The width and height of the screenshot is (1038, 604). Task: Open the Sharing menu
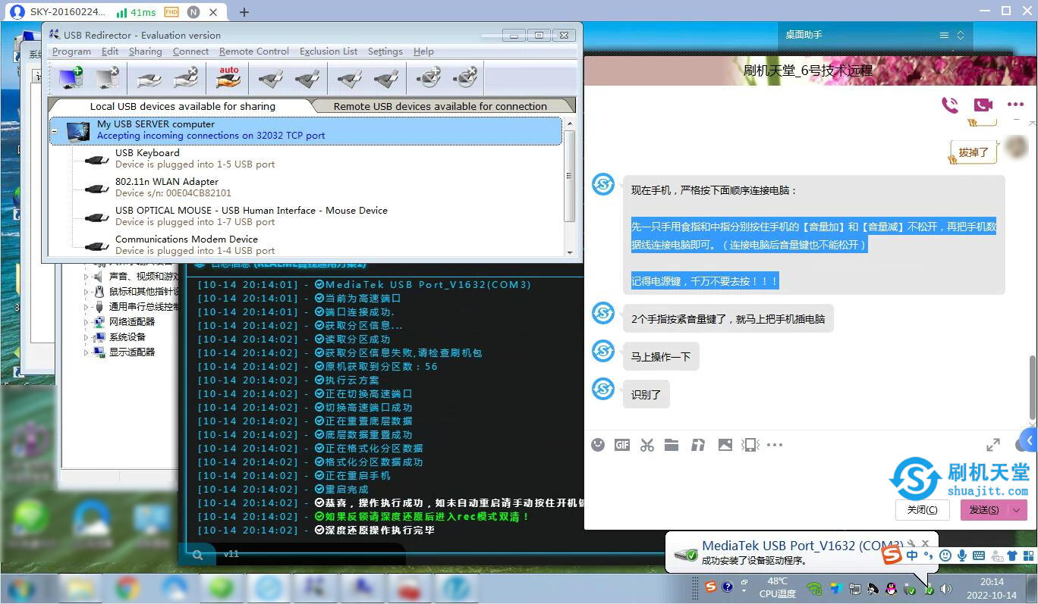tap(145, 52)
